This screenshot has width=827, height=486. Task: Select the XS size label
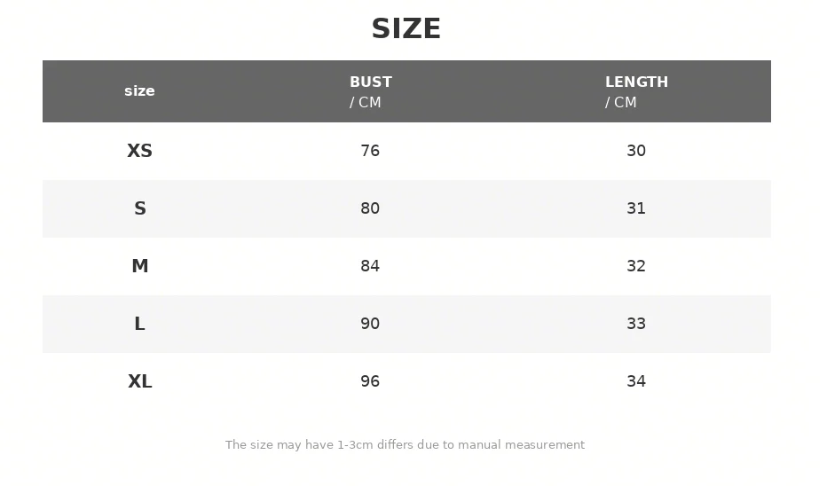[140, 151]
